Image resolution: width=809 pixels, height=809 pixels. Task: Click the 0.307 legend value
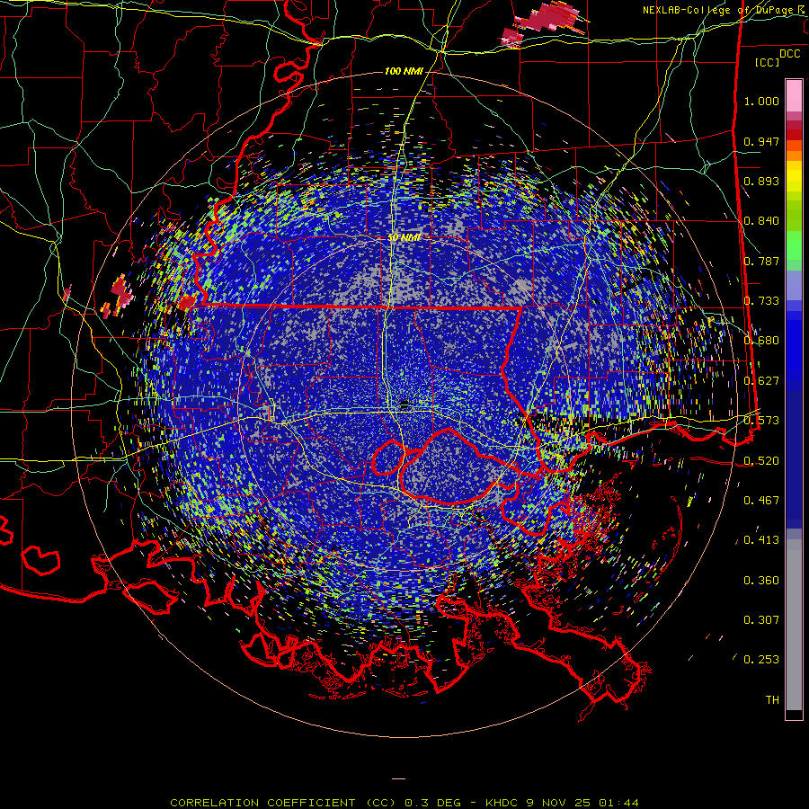tap(761, 620)
